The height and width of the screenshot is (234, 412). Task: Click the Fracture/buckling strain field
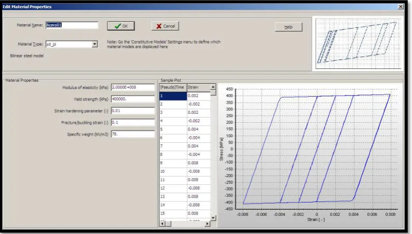133,122
